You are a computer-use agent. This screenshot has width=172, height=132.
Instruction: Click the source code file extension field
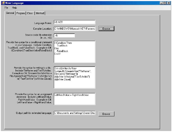point(64,36)
